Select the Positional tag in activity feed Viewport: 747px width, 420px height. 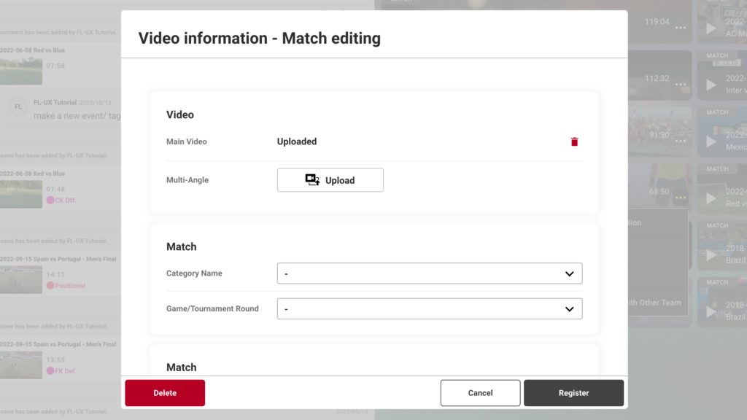tap(66, 286)
